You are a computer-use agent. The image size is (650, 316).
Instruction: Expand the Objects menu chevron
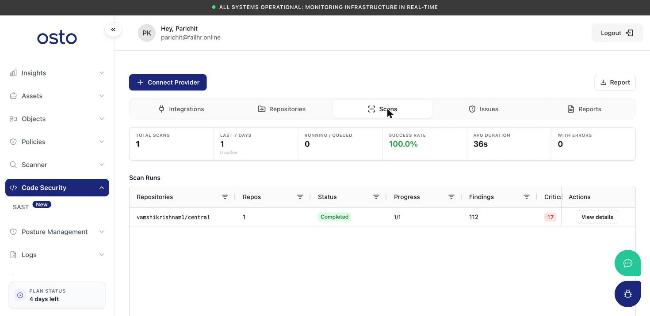pos(102,119)
